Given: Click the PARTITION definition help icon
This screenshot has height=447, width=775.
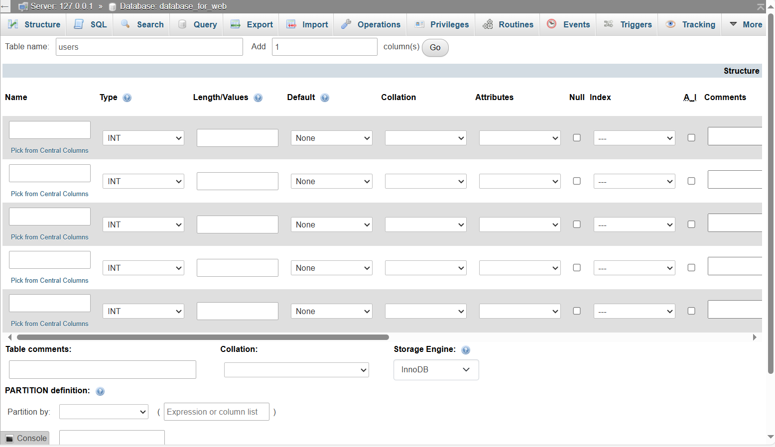Looking at the screenshot, I should click(100, 391).
